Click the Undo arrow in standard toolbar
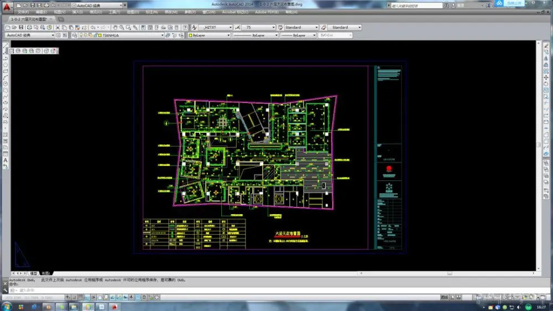Viewport: 553px width, 311px height. pos(93,27)
